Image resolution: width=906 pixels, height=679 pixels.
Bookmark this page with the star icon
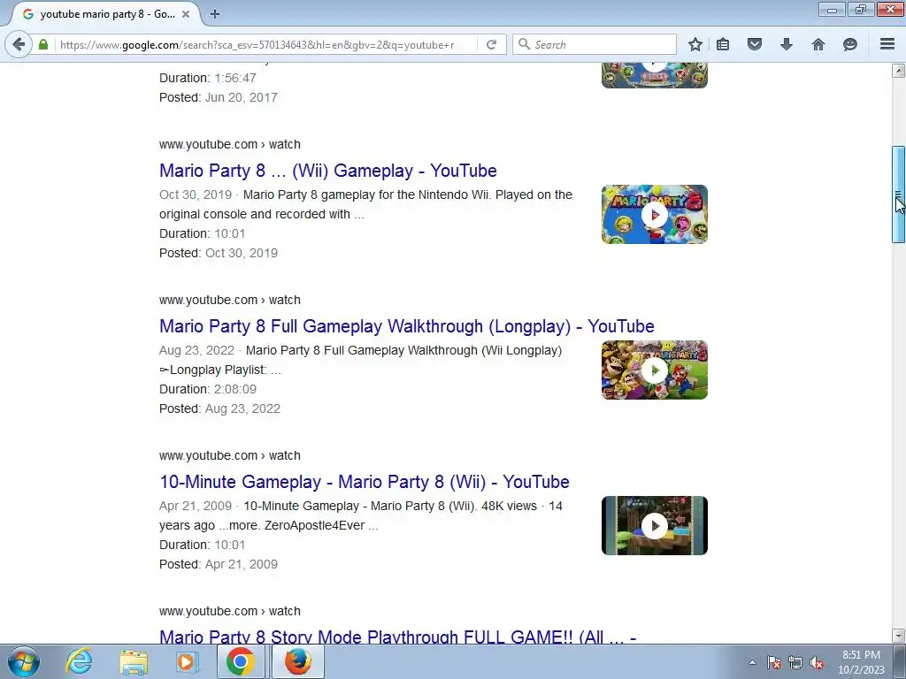tap(695, 44)
